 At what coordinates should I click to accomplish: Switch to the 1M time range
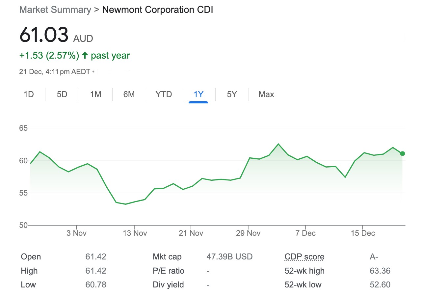95,94
